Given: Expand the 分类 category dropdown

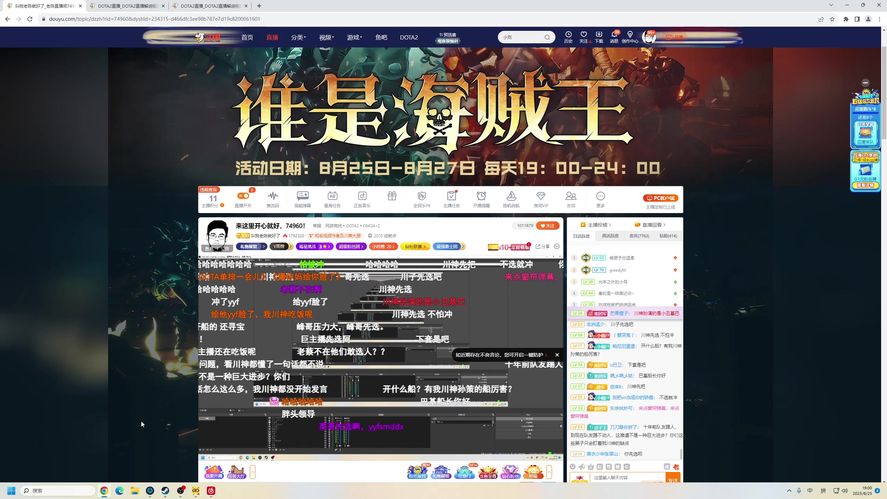Looking at the screenshot, I should (x=298, y=37).
